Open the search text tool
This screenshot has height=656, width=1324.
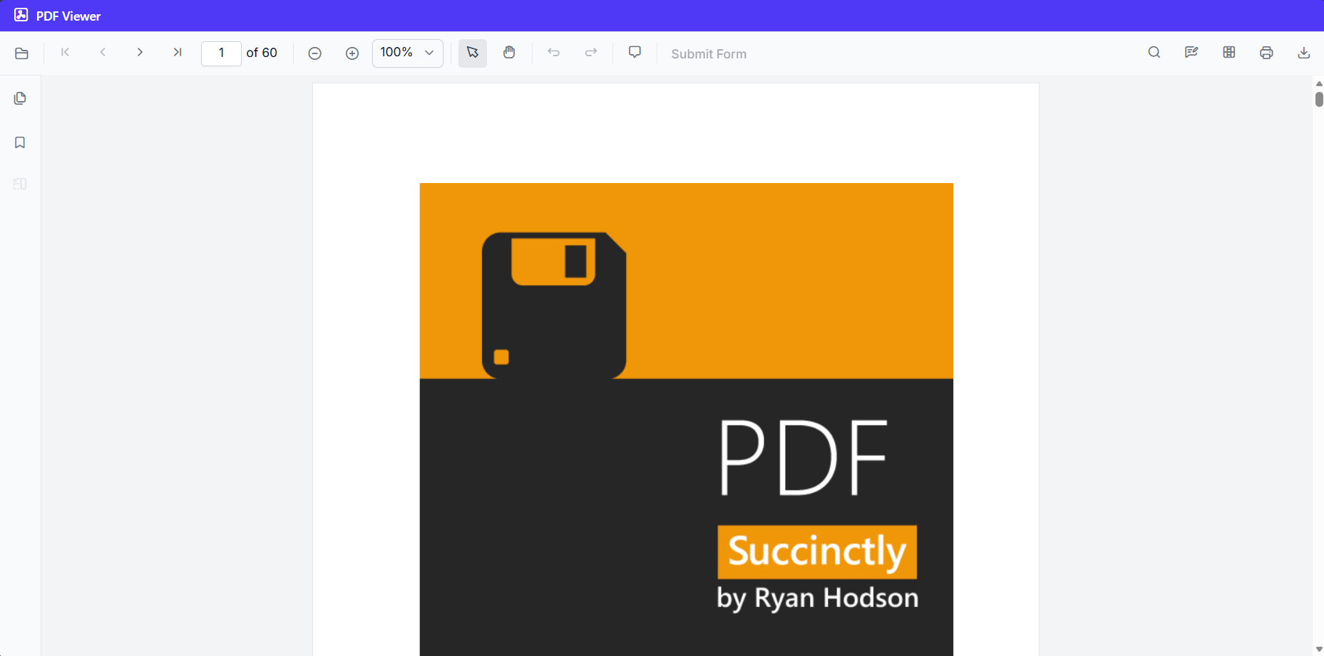click(1154, 53)
